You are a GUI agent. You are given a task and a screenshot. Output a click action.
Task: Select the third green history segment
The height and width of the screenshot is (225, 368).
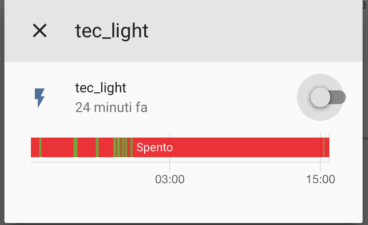point(97,147)
